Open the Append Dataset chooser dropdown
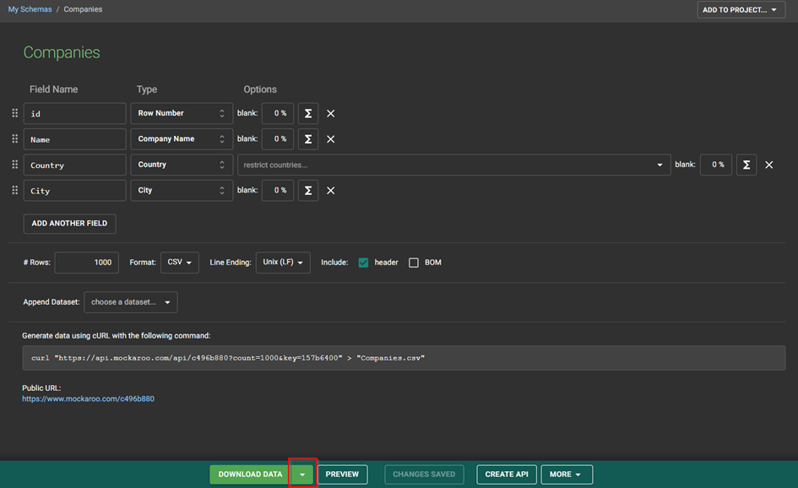Image resolution: width=798 pixels, height=488 pixels. [x=131, y=302]
